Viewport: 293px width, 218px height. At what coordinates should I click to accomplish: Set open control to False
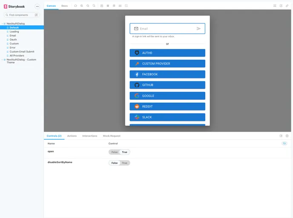point(115,152)
